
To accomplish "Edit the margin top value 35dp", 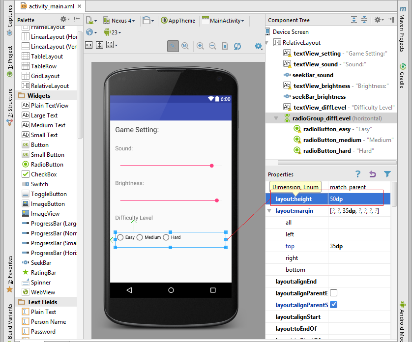I will tap(359, 246).
